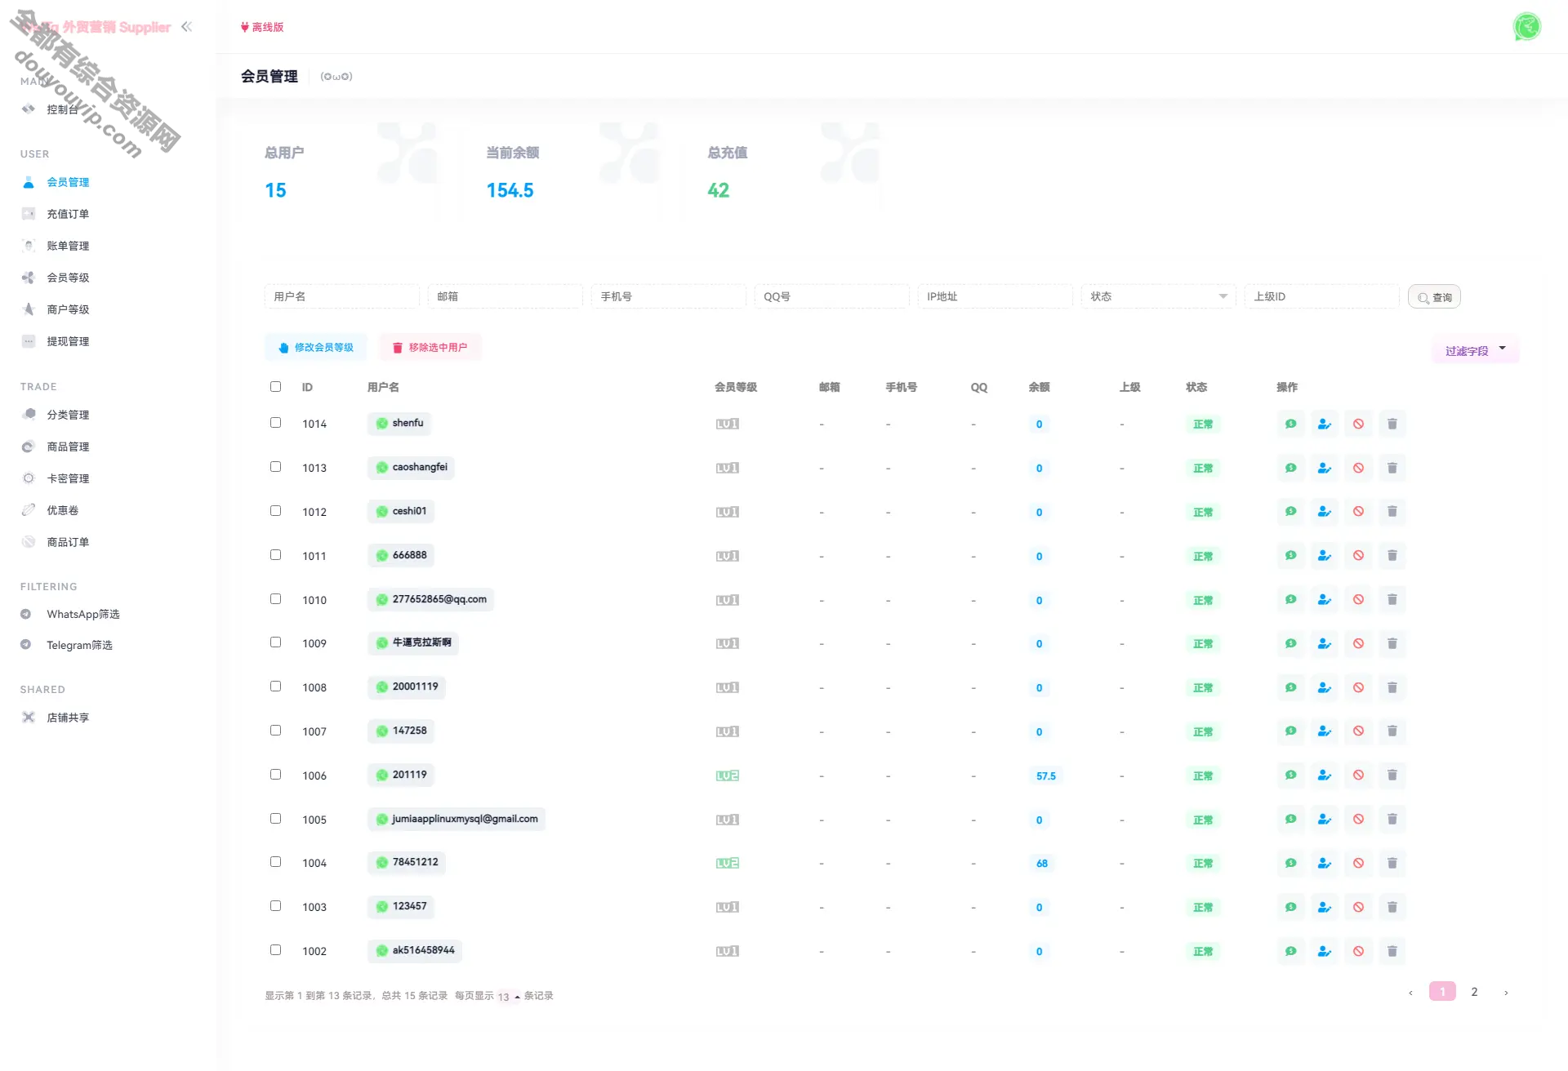The height and width of the screenshot is (1071, 1568).
Task: Tick the checkbox for ID 1012
Action: pos(276,511)
